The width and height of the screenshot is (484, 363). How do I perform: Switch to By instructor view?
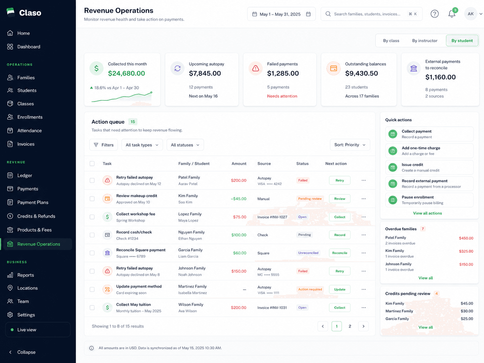click(x=425, y=41)
